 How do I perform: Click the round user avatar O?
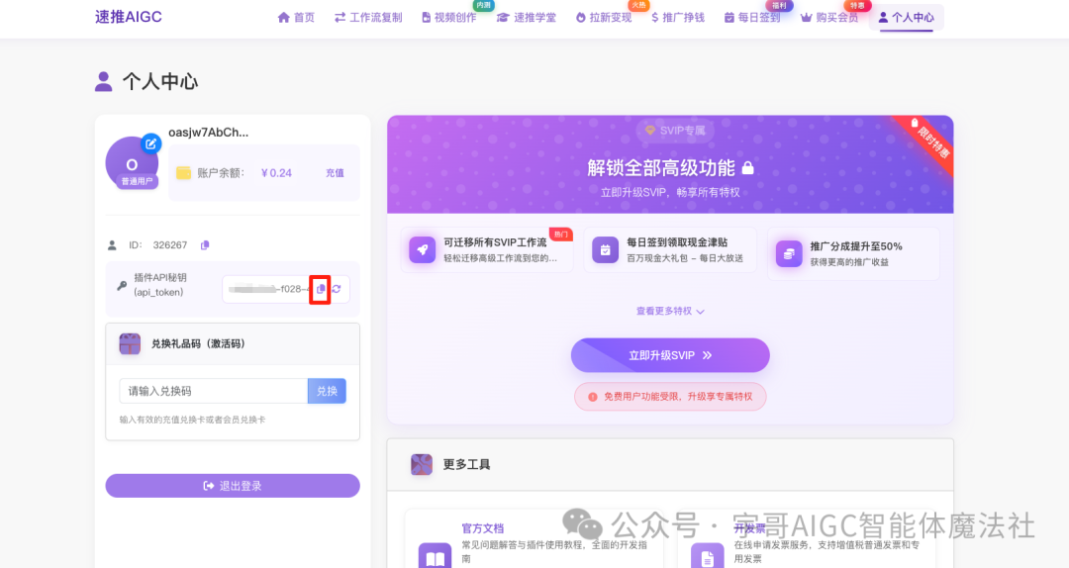coord(132,163)
